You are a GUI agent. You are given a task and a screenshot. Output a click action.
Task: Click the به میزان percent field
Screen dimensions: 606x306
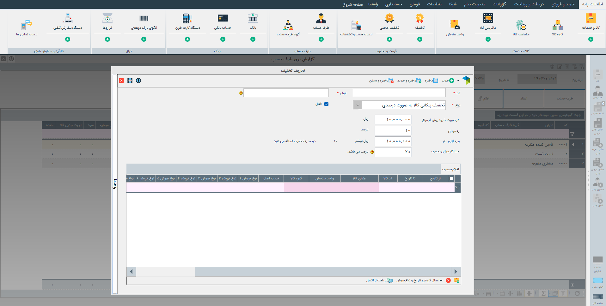[393, 130]
